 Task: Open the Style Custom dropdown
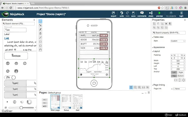click(x=178, y=41)
